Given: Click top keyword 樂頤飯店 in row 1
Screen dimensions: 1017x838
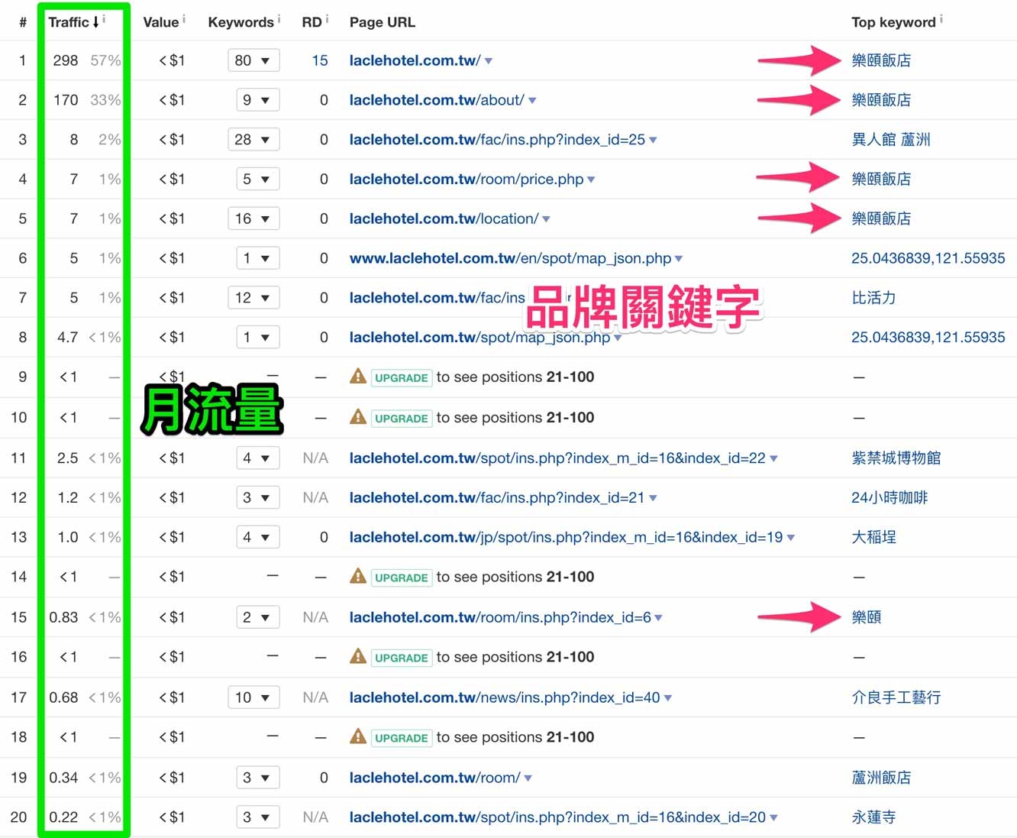Looking at the screenshot, I should [881, 60].
